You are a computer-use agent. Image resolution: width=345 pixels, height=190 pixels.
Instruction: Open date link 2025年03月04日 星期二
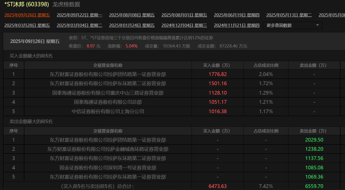80,26
